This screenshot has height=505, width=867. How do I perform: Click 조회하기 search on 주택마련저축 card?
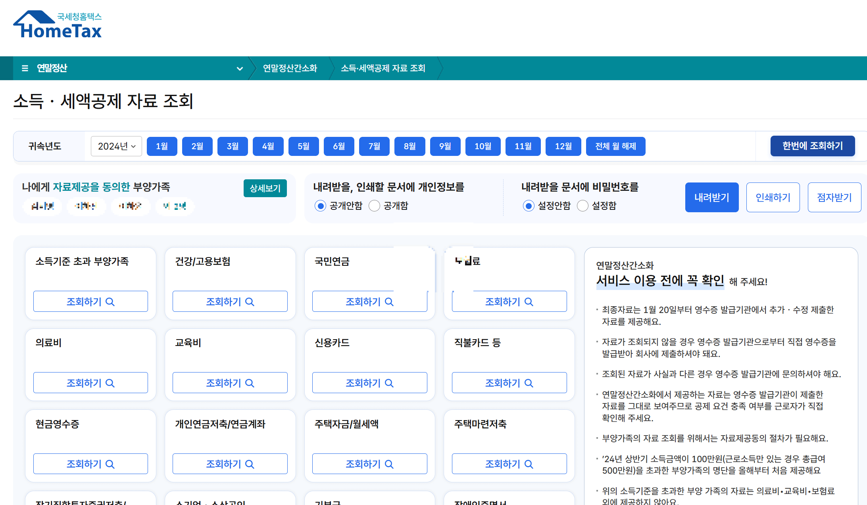coord(509,463)
